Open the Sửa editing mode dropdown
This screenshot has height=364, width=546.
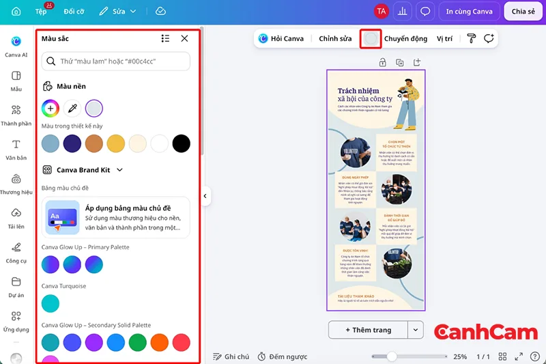117,12
